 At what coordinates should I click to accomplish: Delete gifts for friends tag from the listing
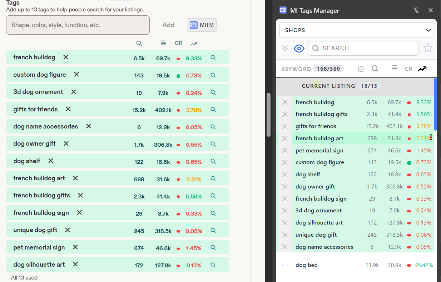coord(68,109)
